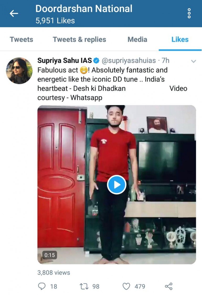Tap the back arrow in header
This screenshot has height=295, width=202.
click(14, 13)
